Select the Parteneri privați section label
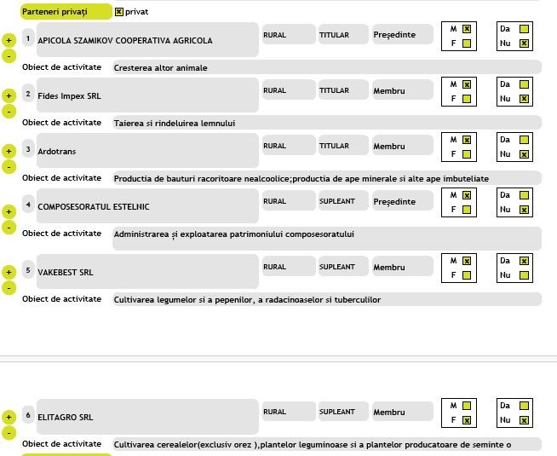557x456 pixels. (66, 12)
